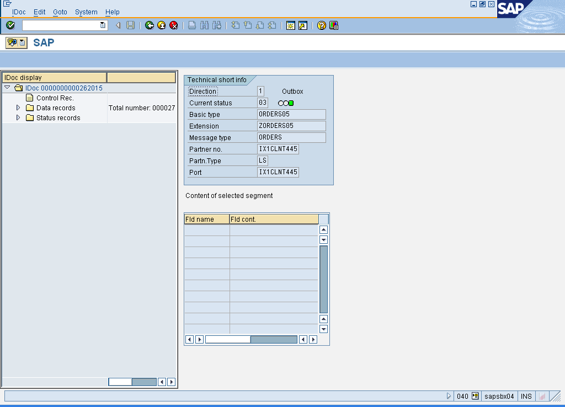Click the Fld name column header
565x407 pixels.
[207, 219]
